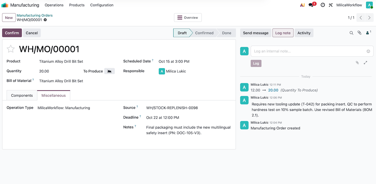Switch to the Miscellaneous tab
The height and width of the screenshot is (184, 376).
pos(54,95)
